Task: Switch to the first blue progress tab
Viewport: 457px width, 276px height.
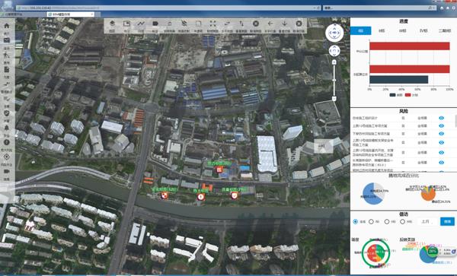Action: tap(361, 30)
